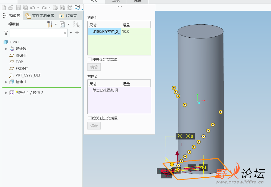The image size is (271, 187).
Task: Click the Redo arrow icon
Action: coord(44,8)
